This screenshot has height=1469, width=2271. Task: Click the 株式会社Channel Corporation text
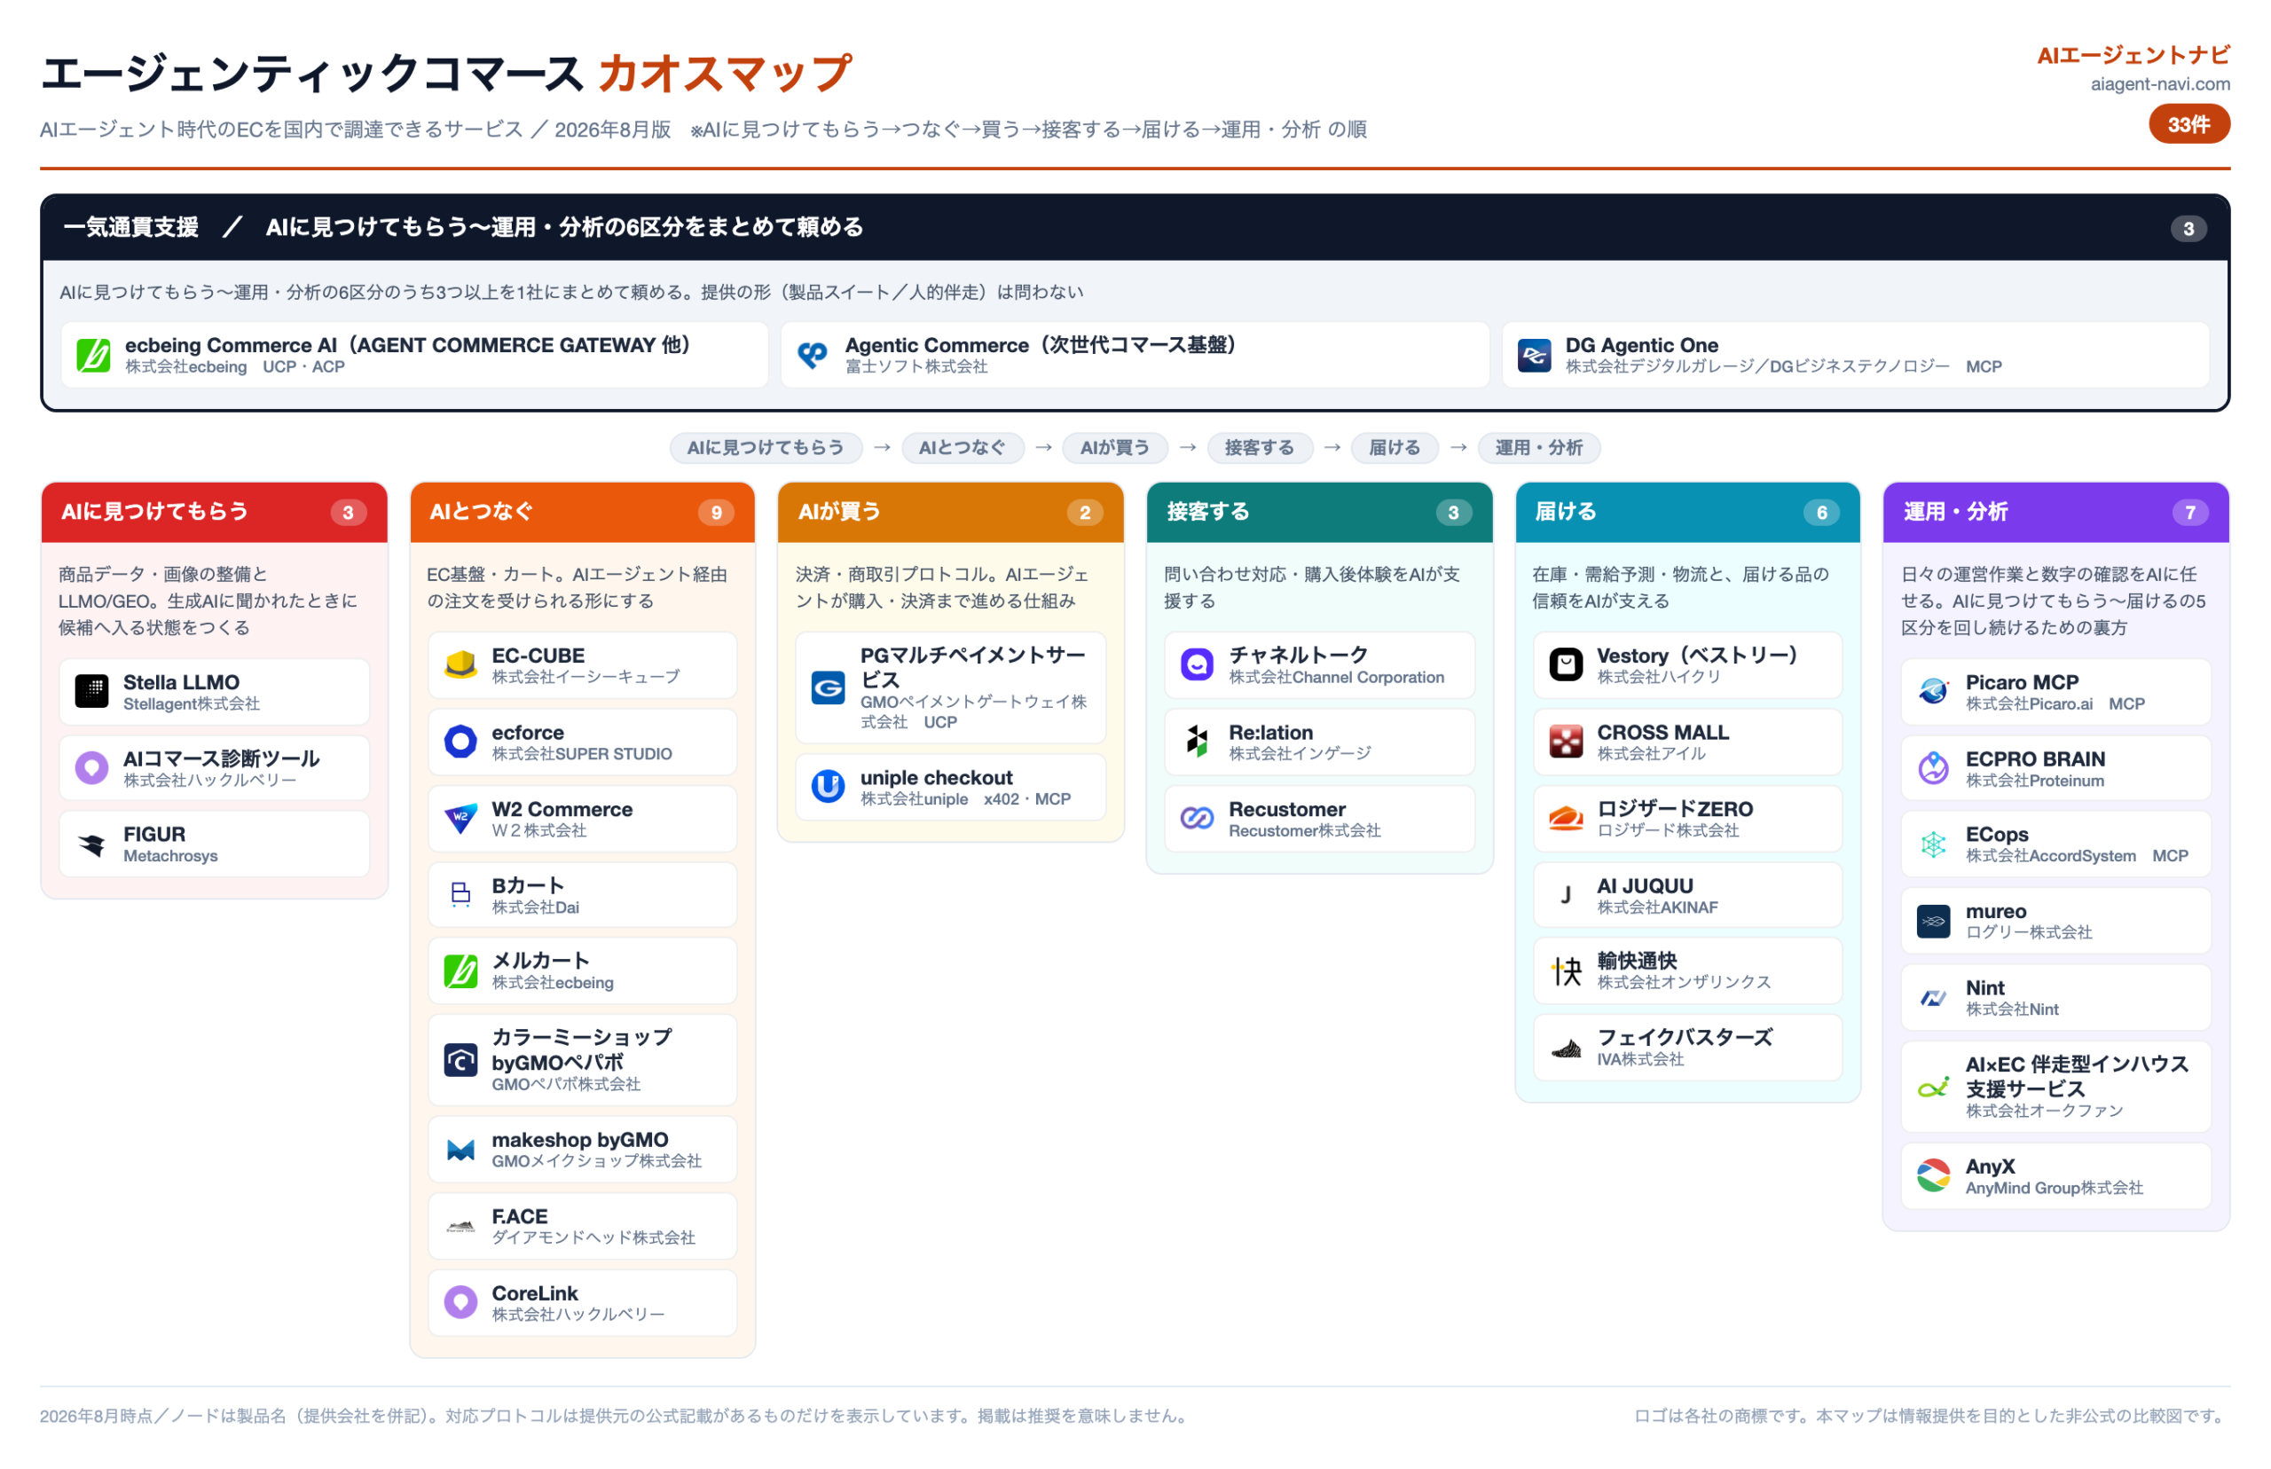(1336, 677)
